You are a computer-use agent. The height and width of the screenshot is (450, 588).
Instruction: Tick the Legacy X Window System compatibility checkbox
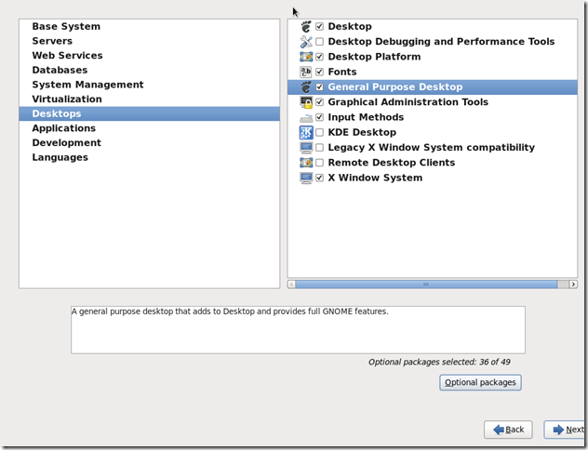pyautogui.click(x=320, y=148)
